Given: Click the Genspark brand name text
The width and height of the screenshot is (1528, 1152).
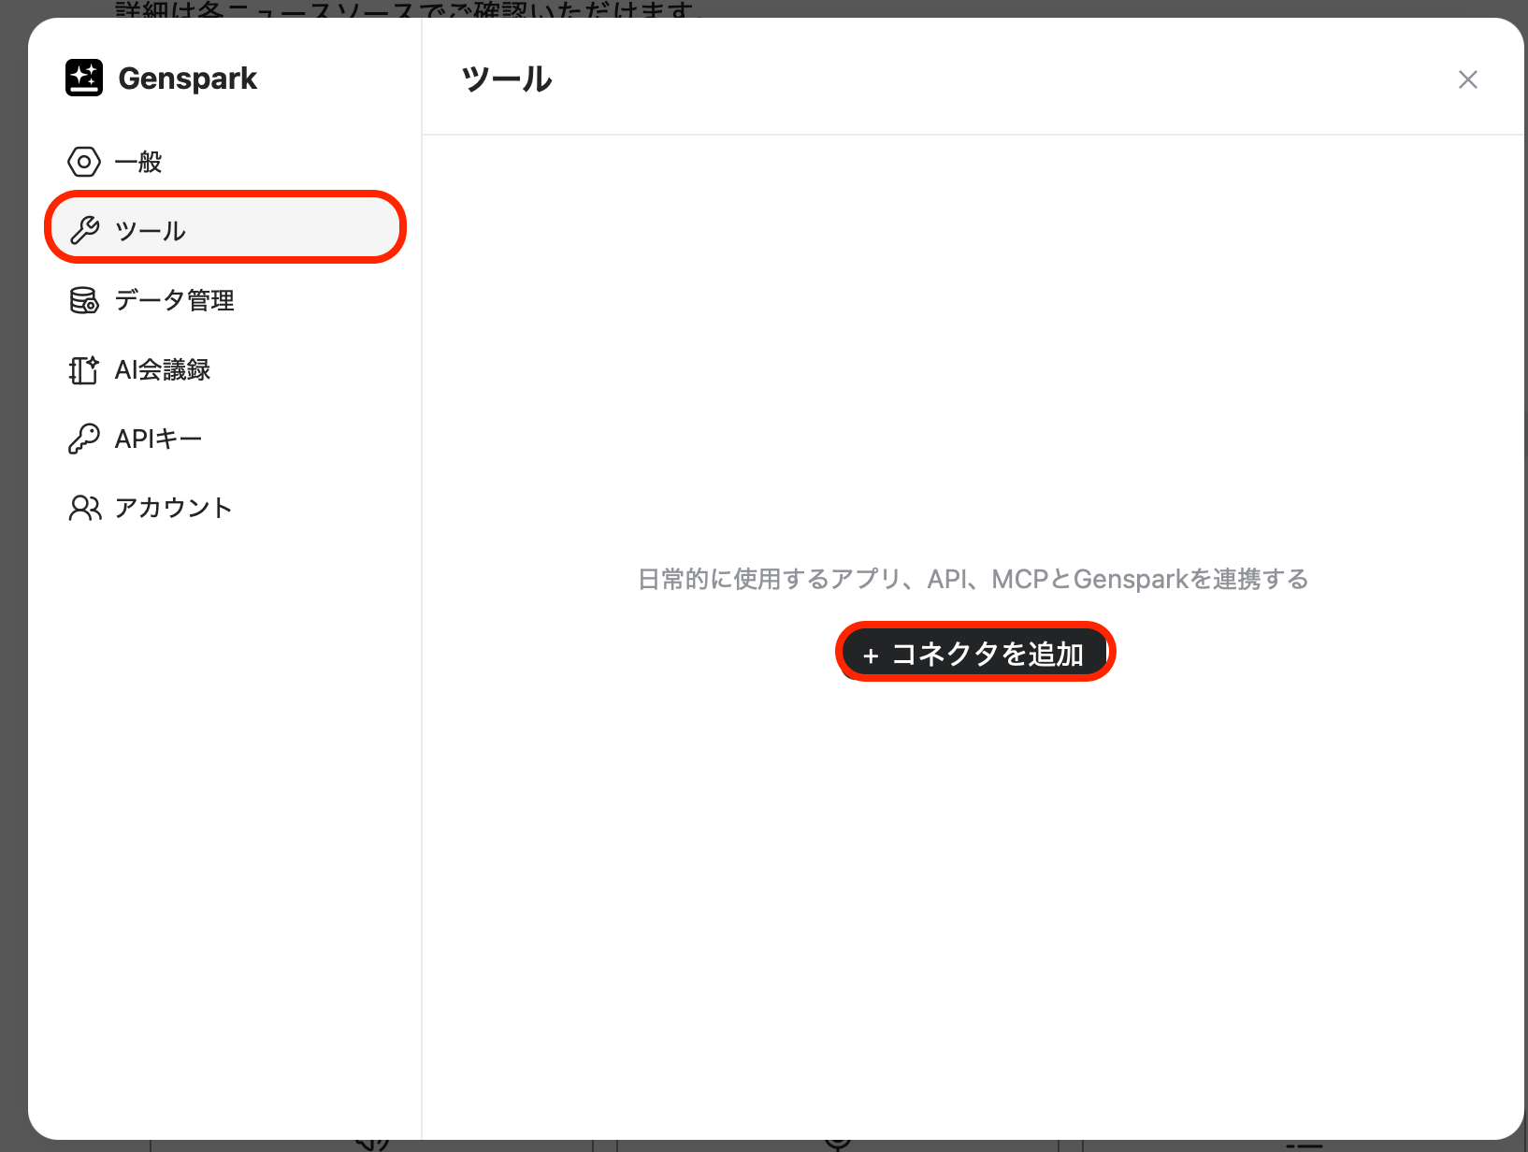Looking at the screenshot, I should tap(187, 79).
